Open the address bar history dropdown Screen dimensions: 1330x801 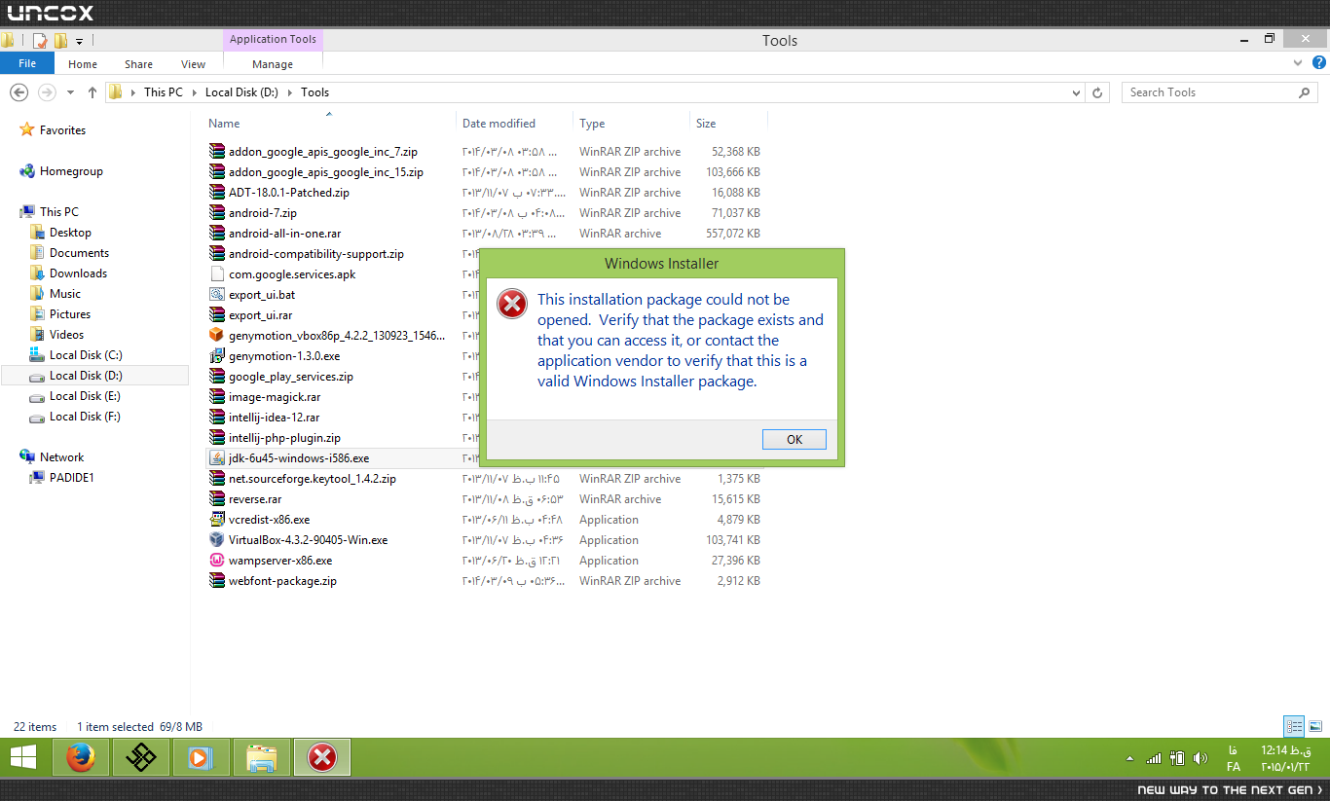pyautogui.click(x=1076, y=92)
